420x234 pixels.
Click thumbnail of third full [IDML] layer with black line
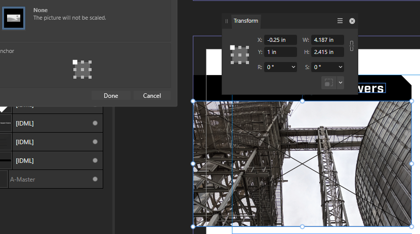coord(6,160)
